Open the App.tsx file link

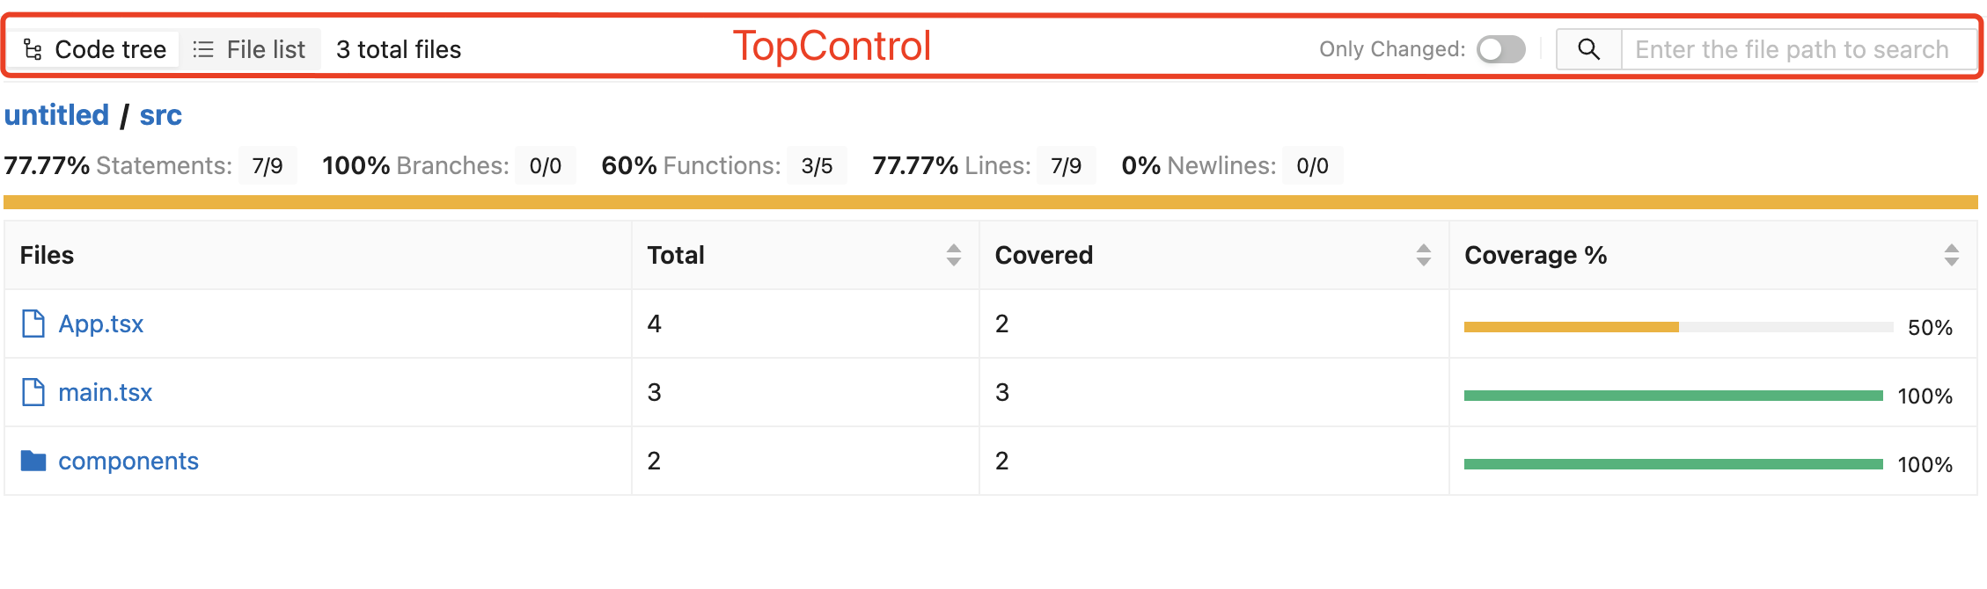pyautogui.click(x=100, y=324)
